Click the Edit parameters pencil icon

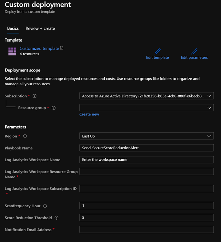[194, 51]
